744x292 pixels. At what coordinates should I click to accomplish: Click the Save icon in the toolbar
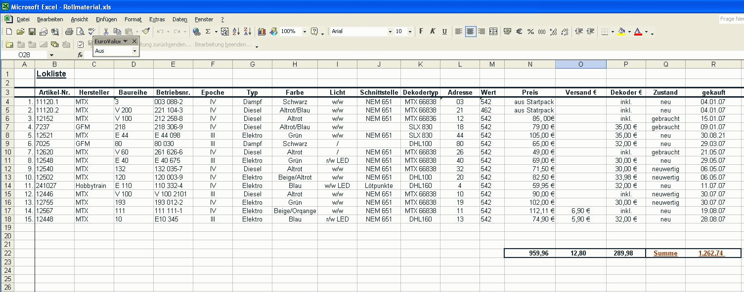(x=32, y=32)
